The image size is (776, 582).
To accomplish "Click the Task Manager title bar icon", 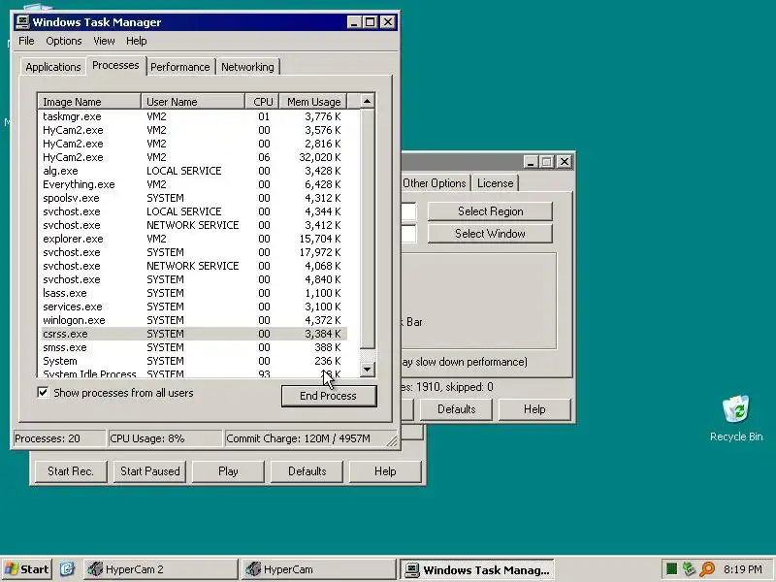I will pyautogui.click(x=22, y=21).
